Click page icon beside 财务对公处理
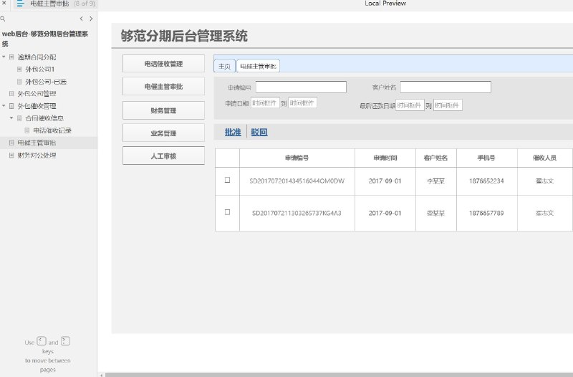The width and height of the screenshot is (573, 377). [11, 155]
